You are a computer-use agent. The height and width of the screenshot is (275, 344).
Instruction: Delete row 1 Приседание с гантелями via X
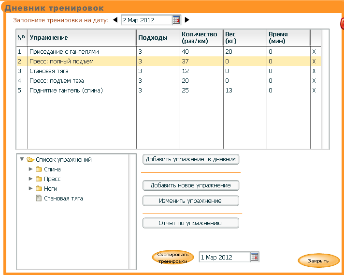pos(314,51)
